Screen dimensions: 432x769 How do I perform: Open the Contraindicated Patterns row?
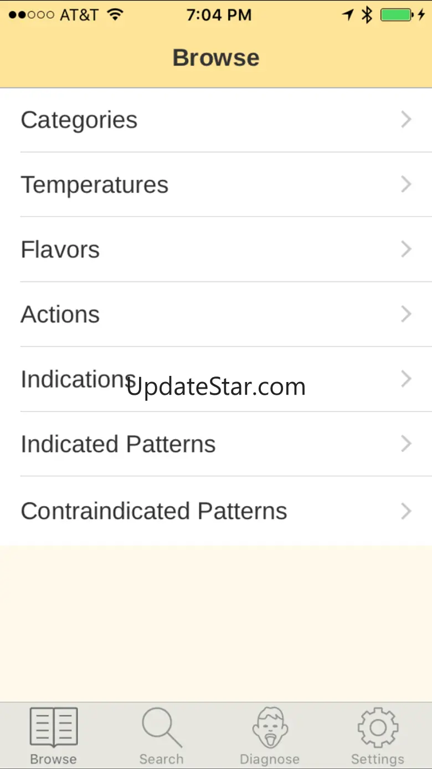tap(154, 511)
